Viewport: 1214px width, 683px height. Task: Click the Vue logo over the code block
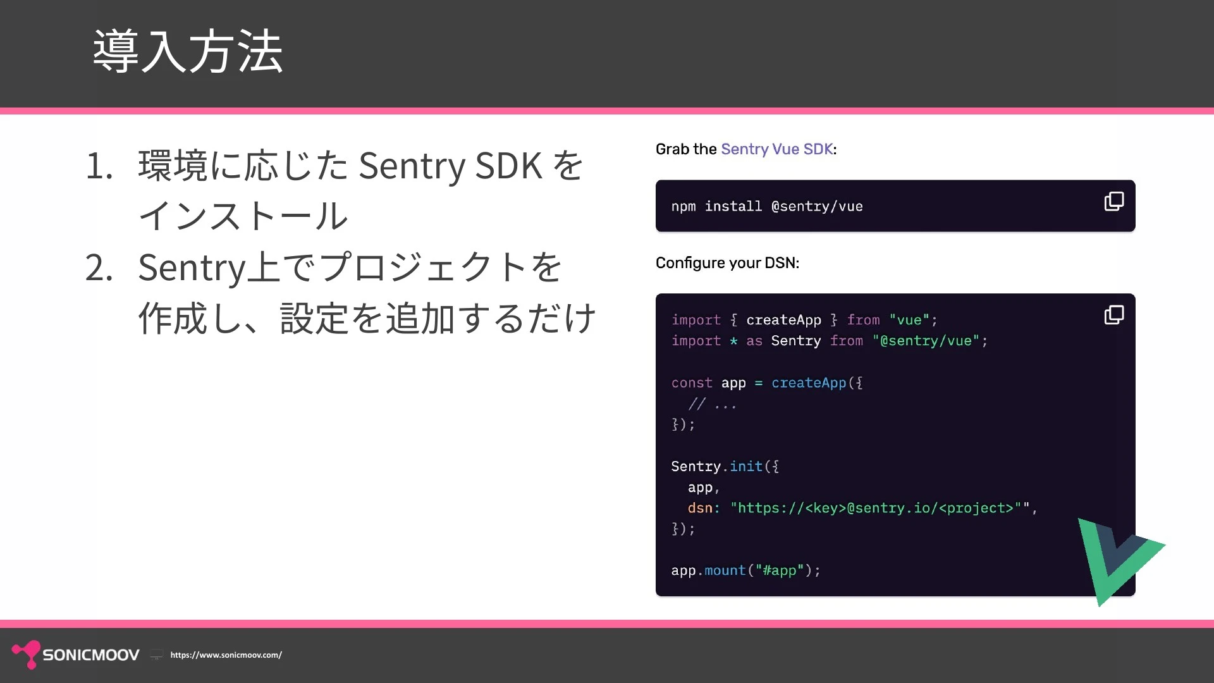(1120, 562)
